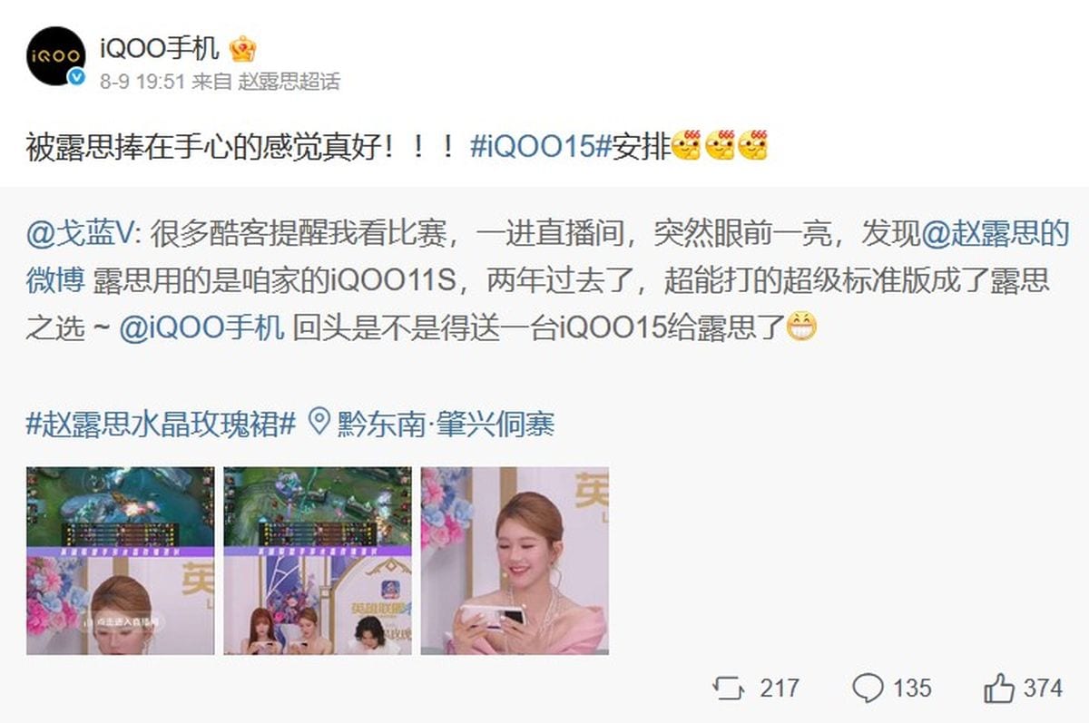The image size is (1089, 723).
Task: Click the repost icon showing 217
Action: point(729,688)
